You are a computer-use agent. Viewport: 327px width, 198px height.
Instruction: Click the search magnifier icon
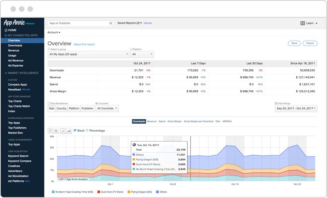coord(111,23)
